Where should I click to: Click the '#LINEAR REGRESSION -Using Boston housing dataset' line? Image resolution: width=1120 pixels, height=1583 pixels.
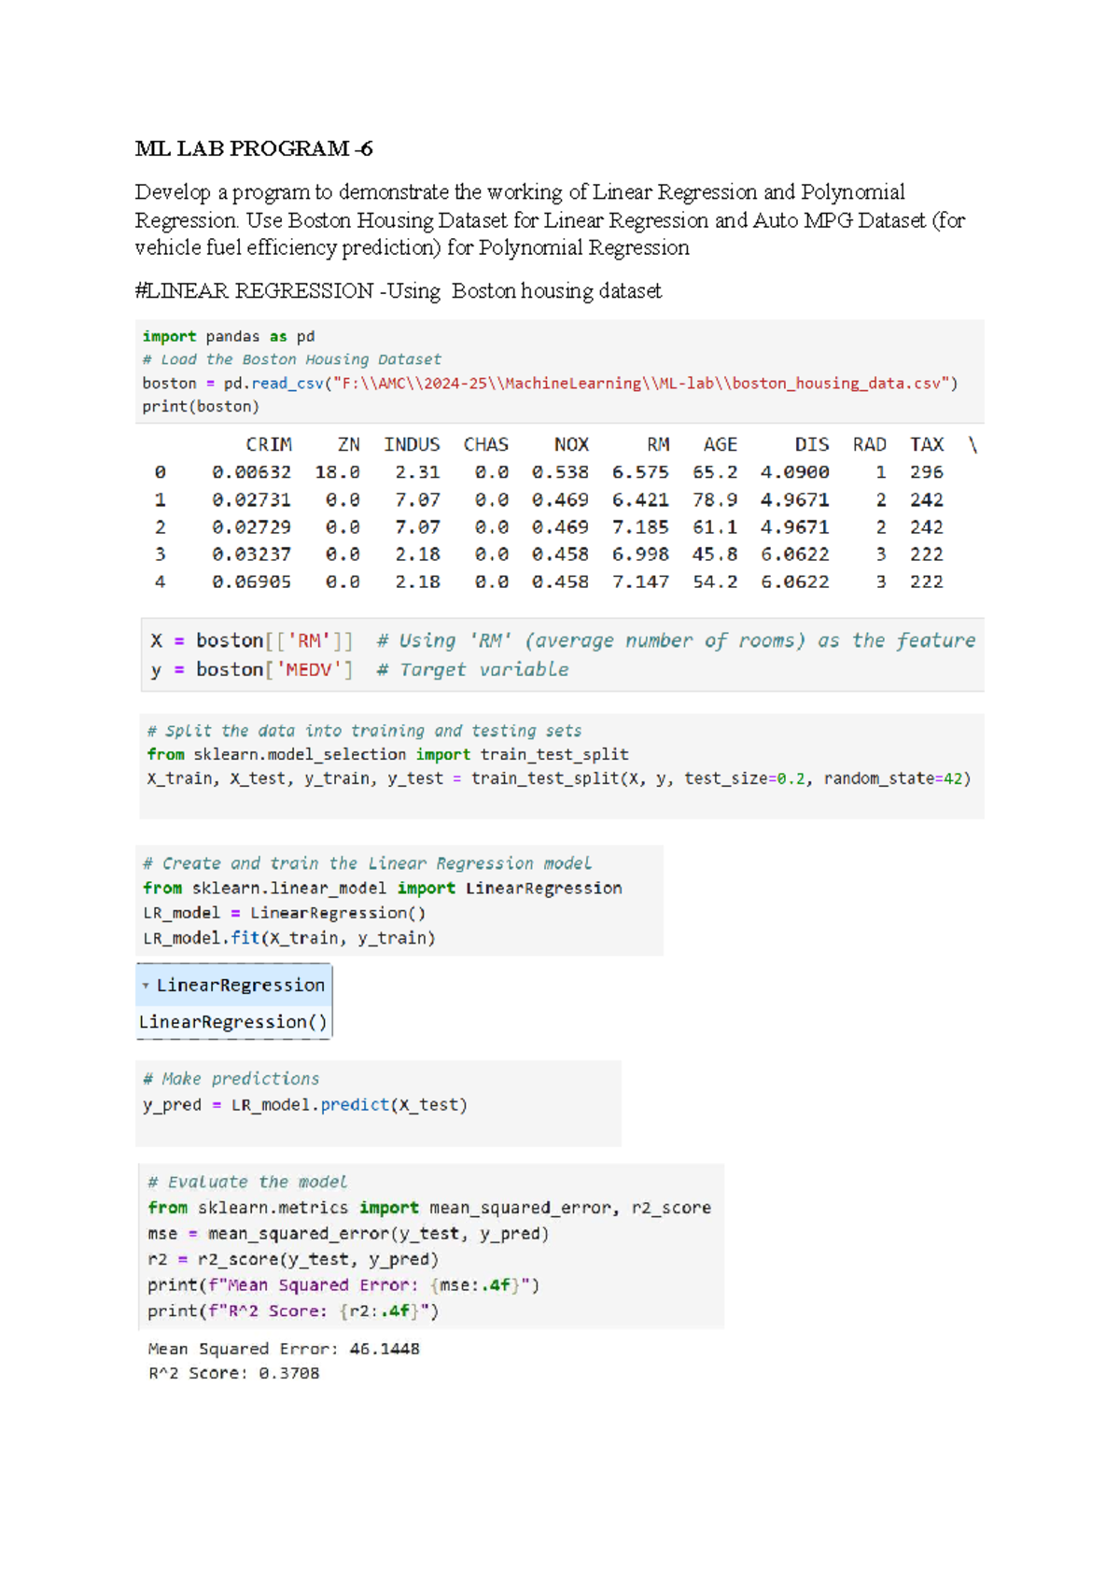pos(399,291)
